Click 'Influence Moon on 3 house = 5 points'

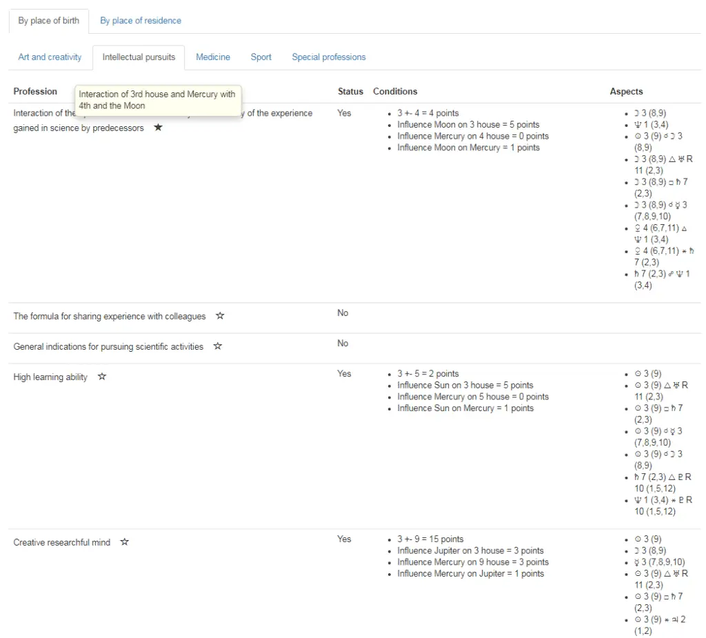pyautogui.click(x=468, y=124)
